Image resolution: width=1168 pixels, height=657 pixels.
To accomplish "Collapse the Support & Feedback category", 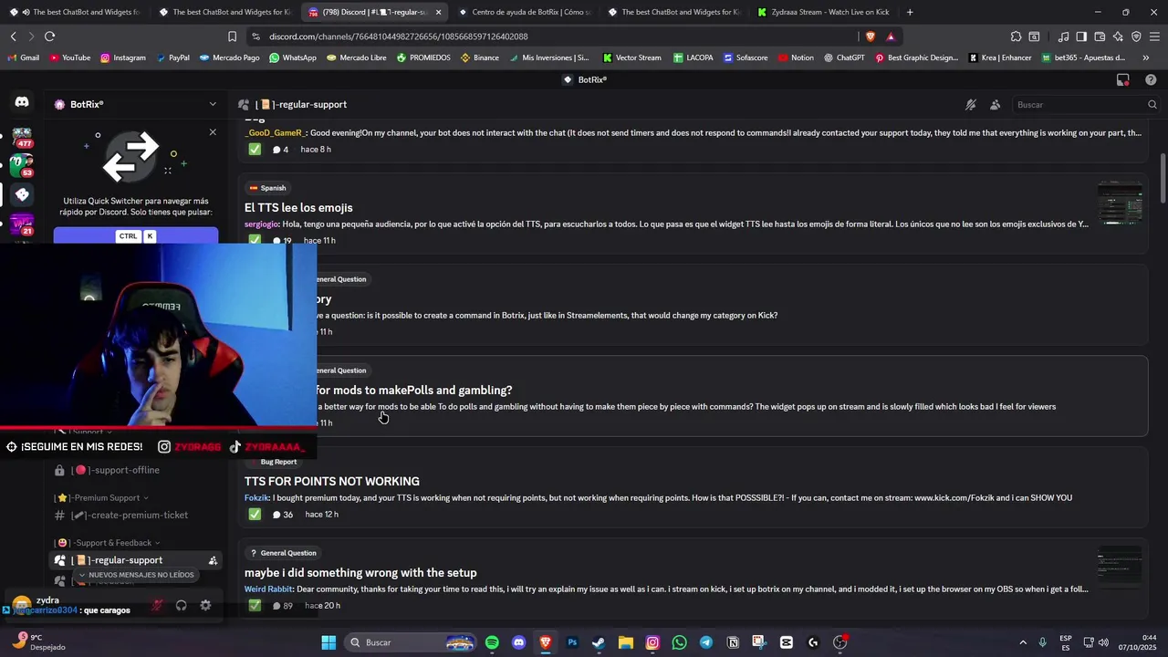I will click(108, 543).
